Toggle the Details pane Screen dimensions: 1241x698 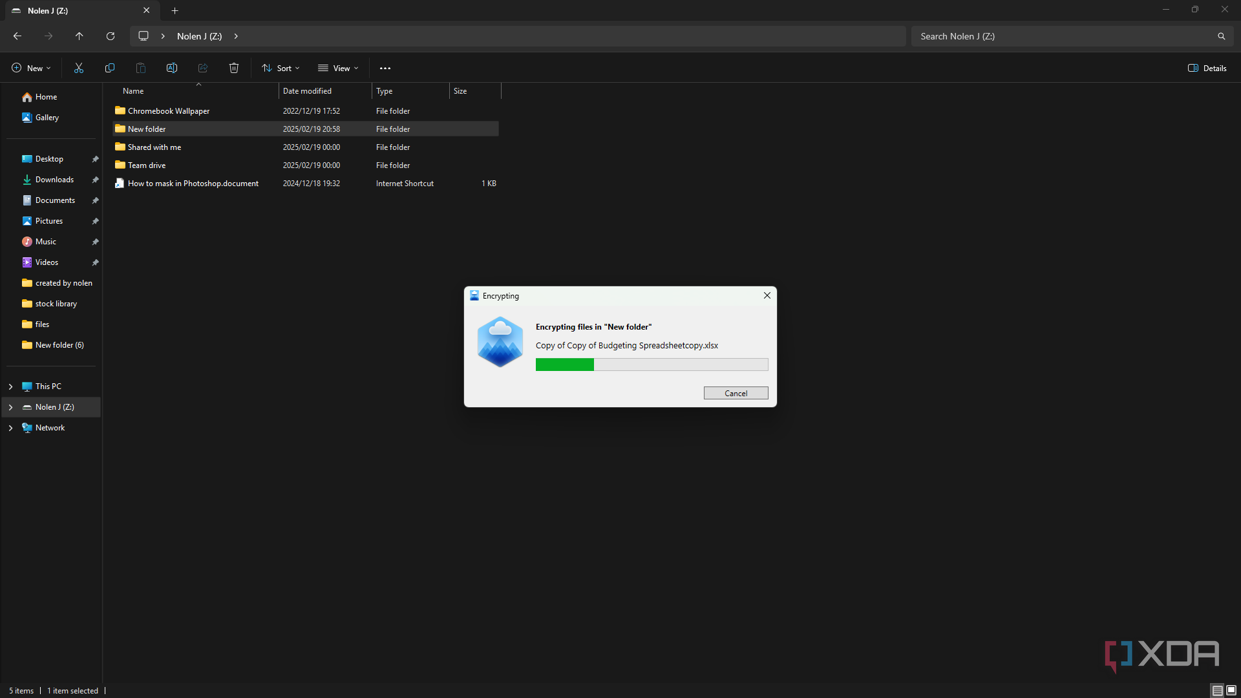tap(1207, 68)
